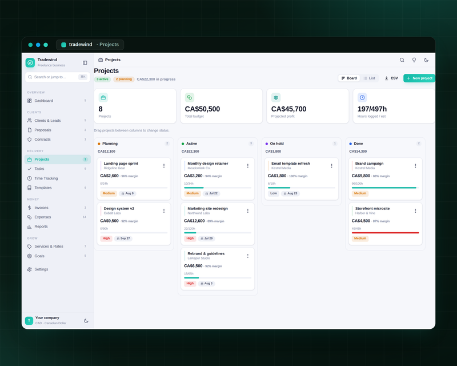
Task: Click the tradewind Projects title tab
Action: (90, 45)
